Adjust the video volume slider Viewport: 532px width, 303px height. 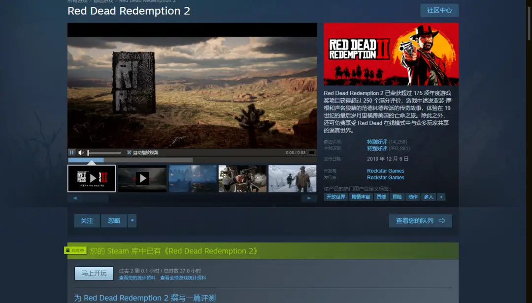point(104,153)
